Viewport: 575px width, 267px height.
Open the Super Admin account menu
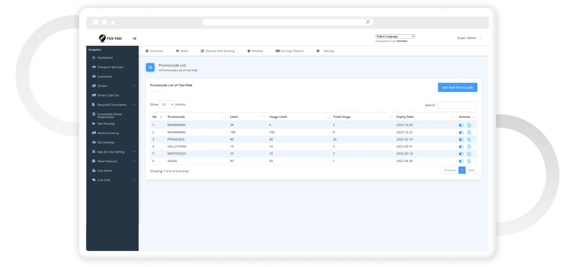pos(469,38)
